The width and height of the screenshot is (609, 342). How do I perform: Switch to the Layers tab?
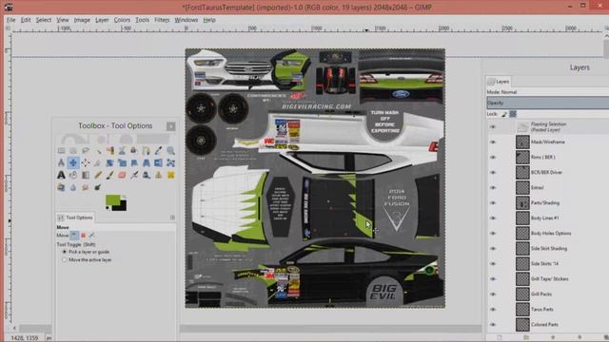(x=499, y=82)
